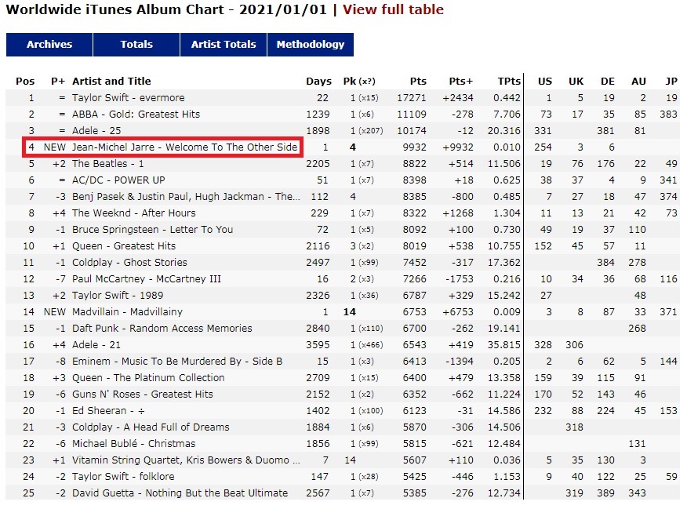This screenshot has height=509, width=687.
Task: Click The Weeknd - After Hours entry
Action: pyautogui.click(x=133, y=213)
